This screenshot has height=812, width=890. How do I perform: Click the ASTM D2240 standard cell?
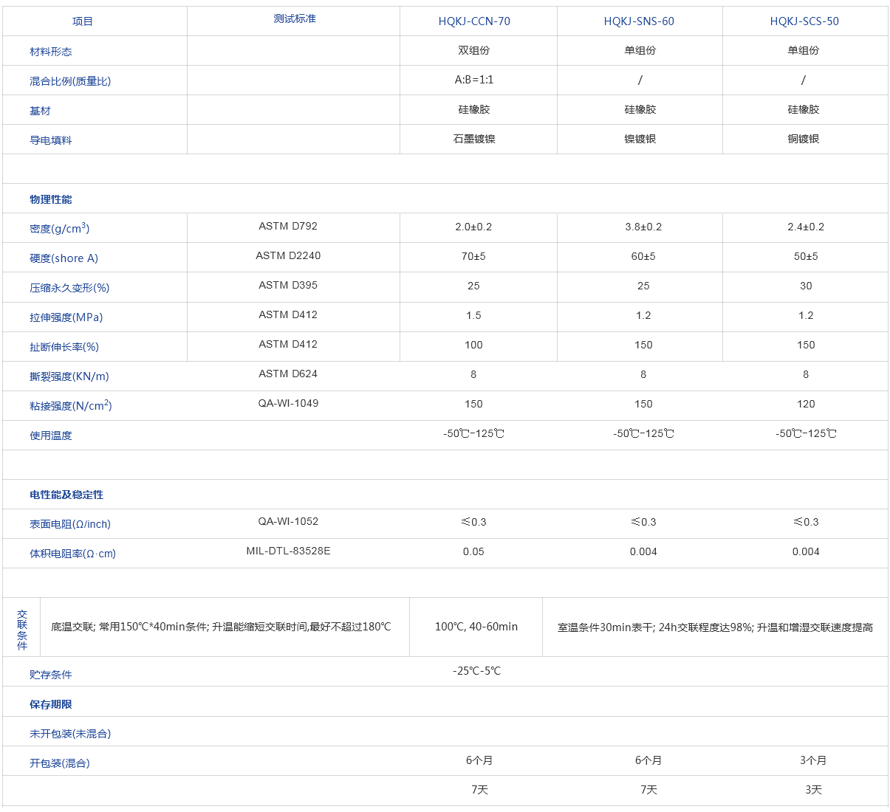click(x=288, y=255)
